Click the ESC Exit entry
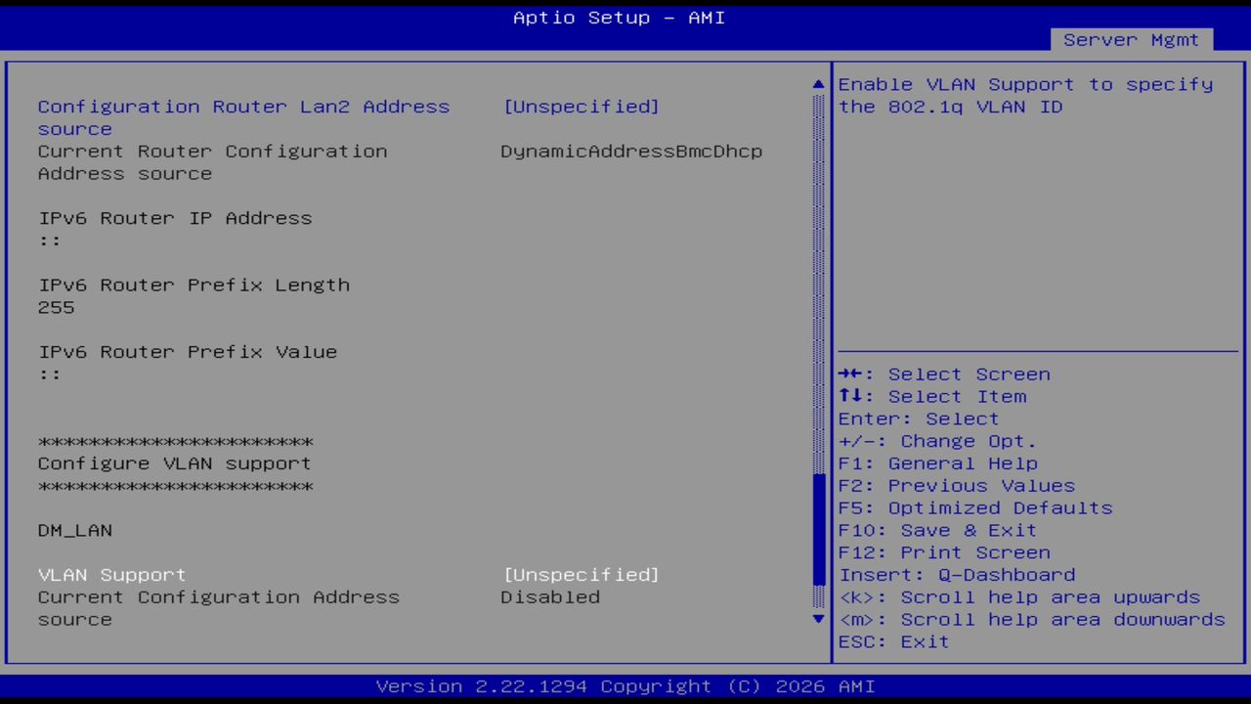Viewport: 1251px width, 704px height. pyautogui.click(x=892, y=641)
